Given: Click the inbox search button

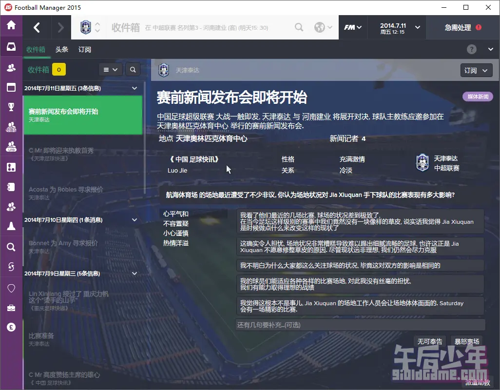Looking at the screenshot, I should tap(133, 70).
